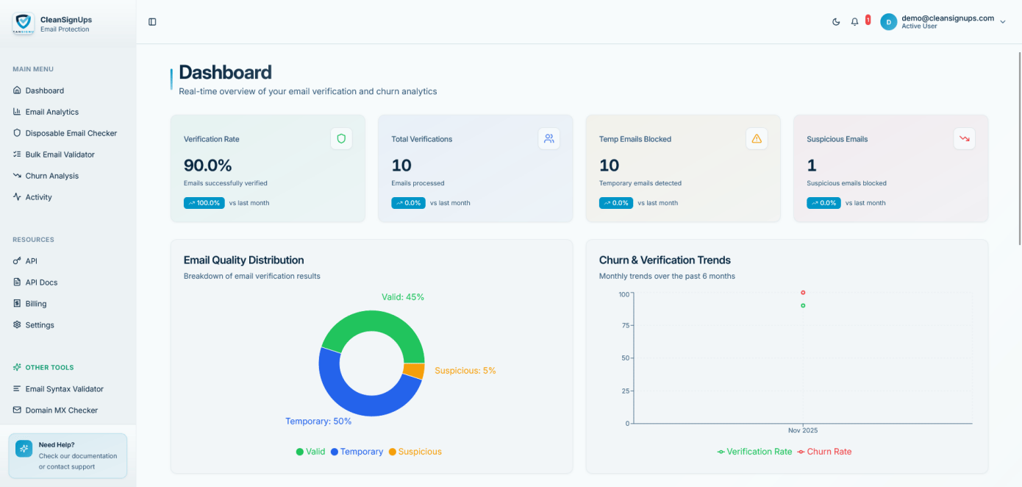Image resolution: width=1022 pixels, height=487 pixels.
Task: Open Email Analytics in the sidebar
Action: (x=51, y=112)
